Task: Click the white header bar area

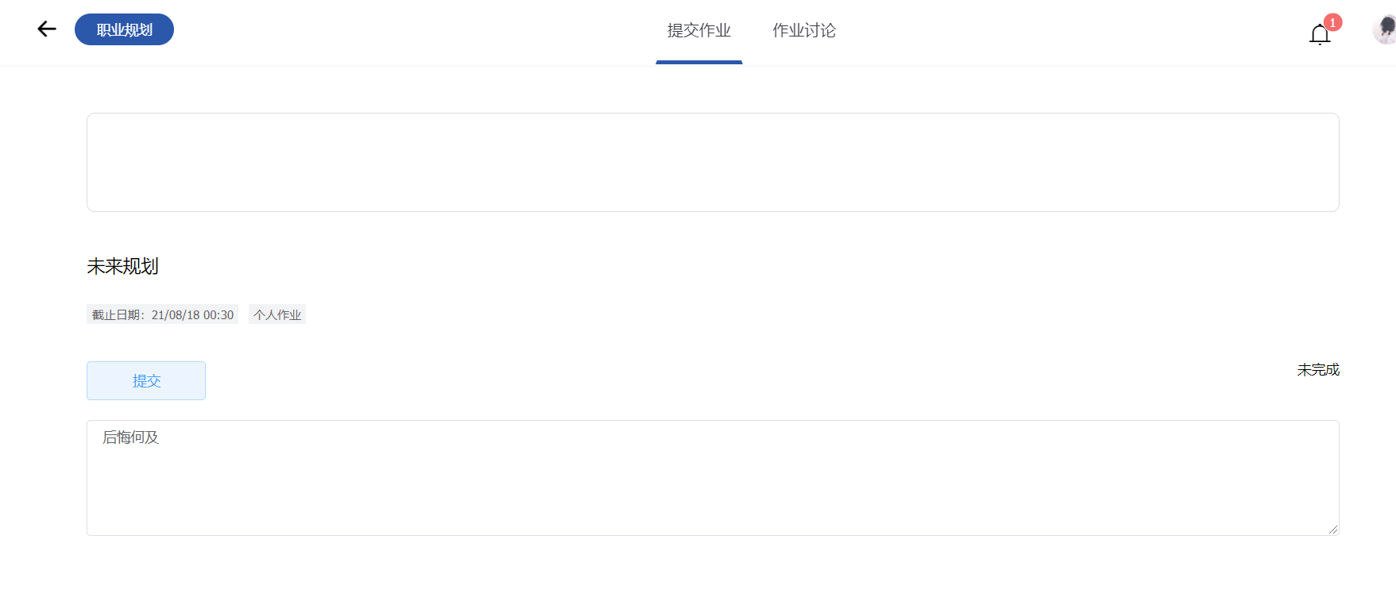Action: pos(397,32)
